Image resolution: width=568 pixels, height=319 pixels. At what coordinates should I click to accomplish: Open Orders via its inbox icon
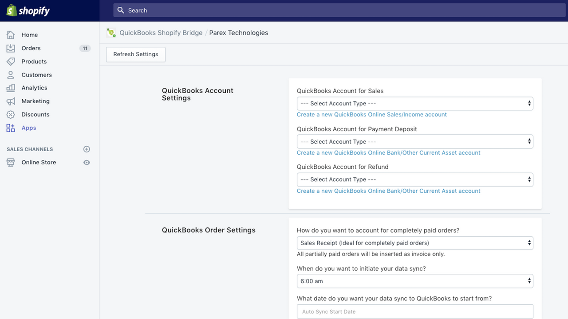tap(11, 48)
